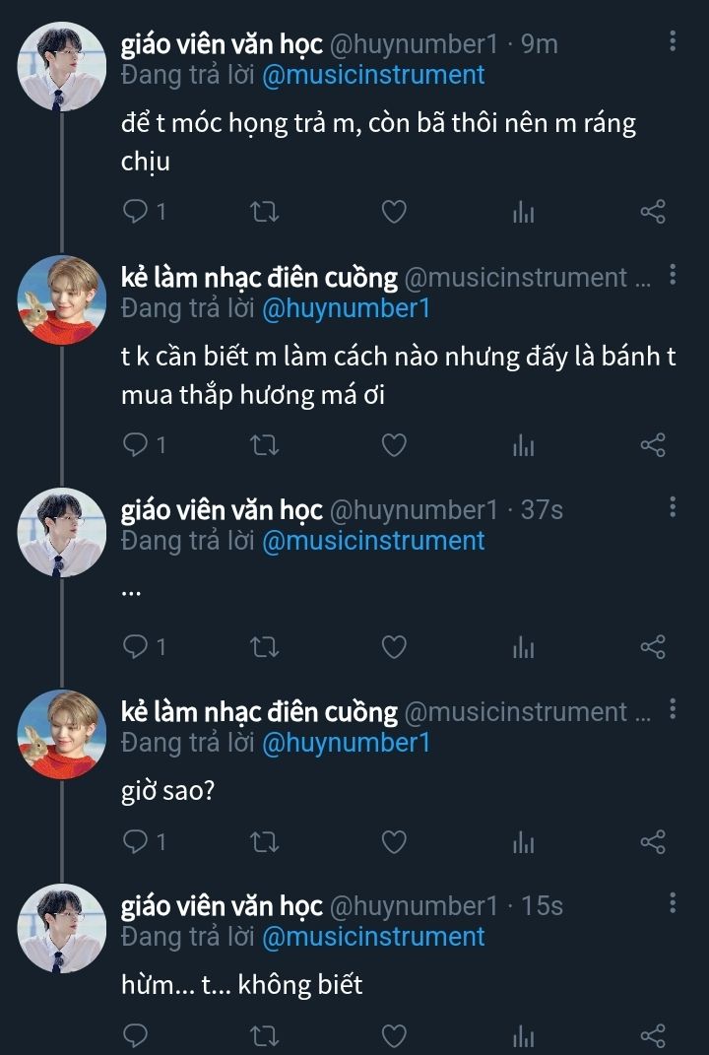Viewport: 709px width, 1055px height.
Task: Like the "..." tweet
Action: pyautogui.click(x=394, y=646)
